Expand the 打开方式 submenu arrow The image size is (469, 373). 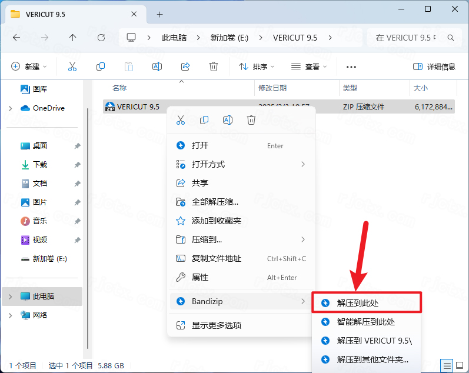coord(303,164)
